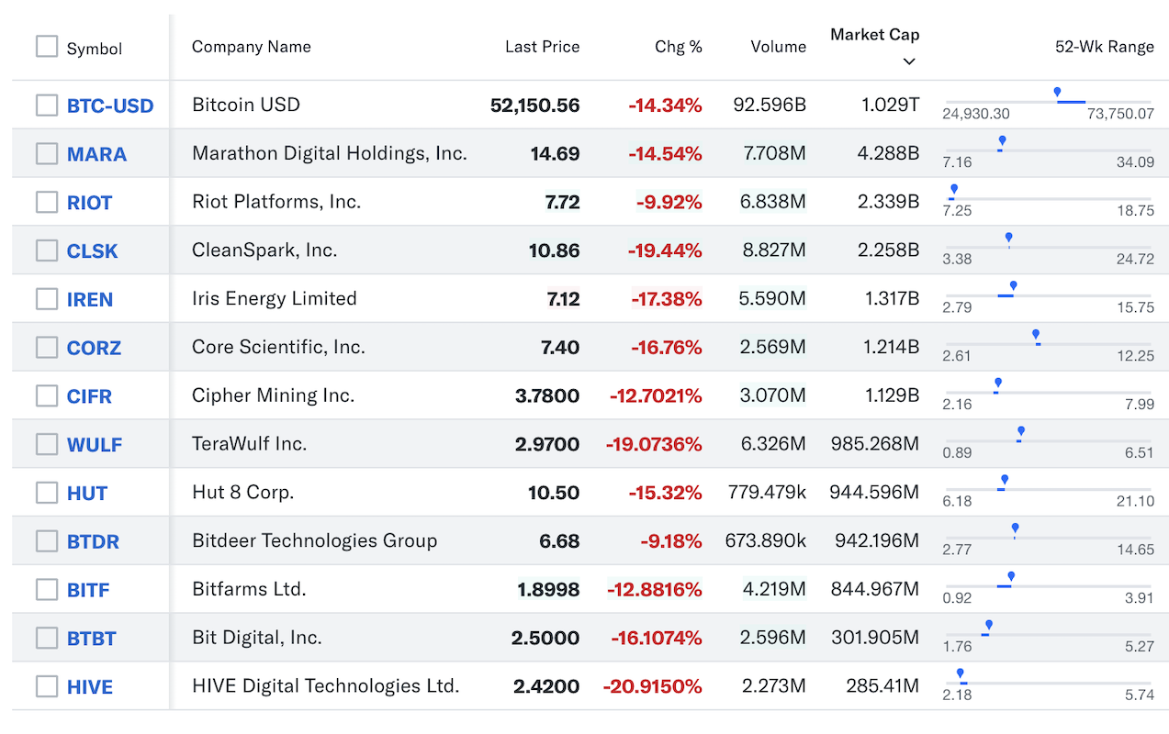The width and height of the screenshot is (1169, 734).
Task: Sort table by Volume column header
Action: pos(779,47)
